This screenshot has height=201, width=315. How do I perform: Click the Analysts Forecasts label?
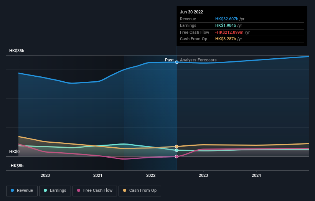(x=198, y=60)
